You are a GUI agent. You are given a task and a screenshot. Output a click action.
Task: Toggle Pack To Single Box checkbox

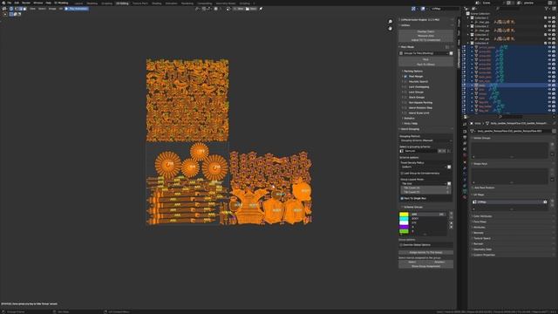(402, 198)
